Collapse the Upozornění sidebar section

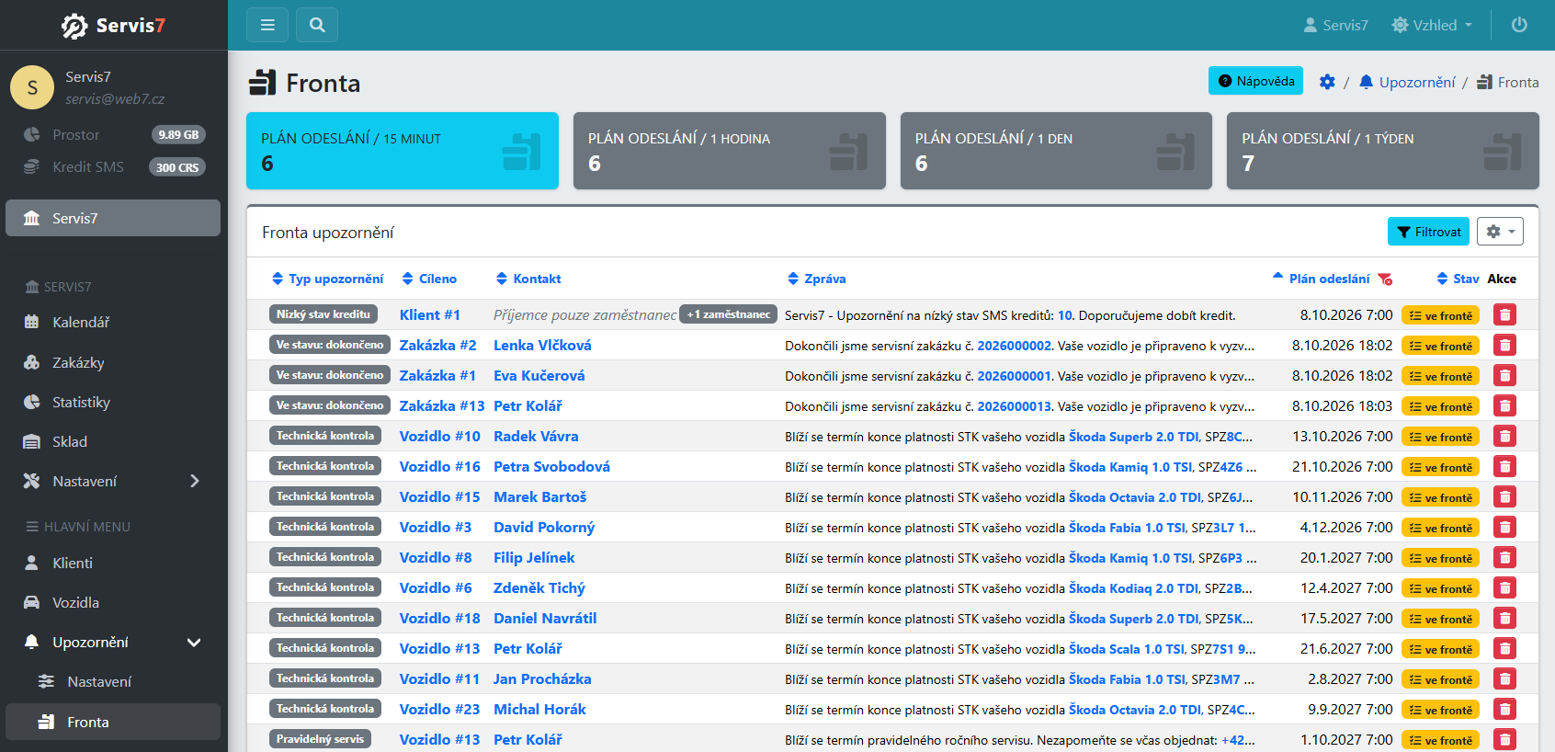click(194, 642)
